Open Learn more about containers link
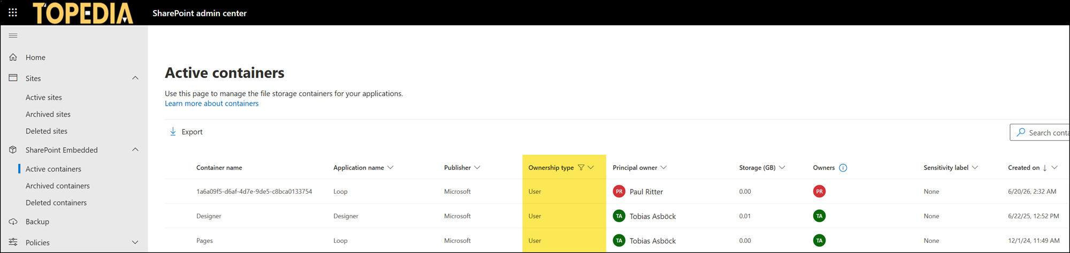 [211, 104]
